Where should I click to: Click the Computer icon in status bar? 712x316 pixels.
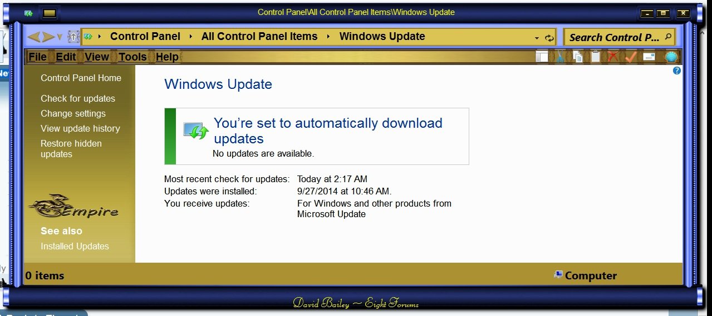(558, 274)
